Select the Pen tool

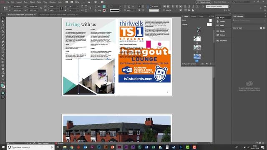(x=3, y=42)
